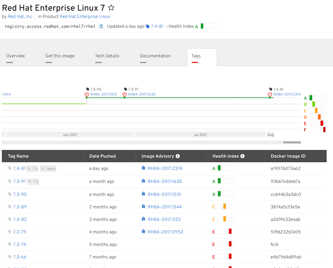
Task: Click the bug icon for RHBA-2017:1630
Action: [x=144, y=181]
